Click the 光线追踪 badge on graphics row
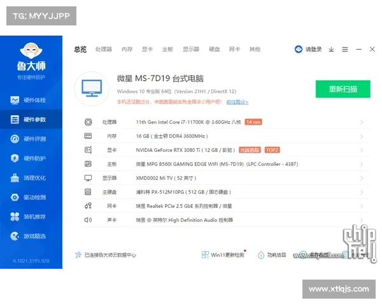 250,150
